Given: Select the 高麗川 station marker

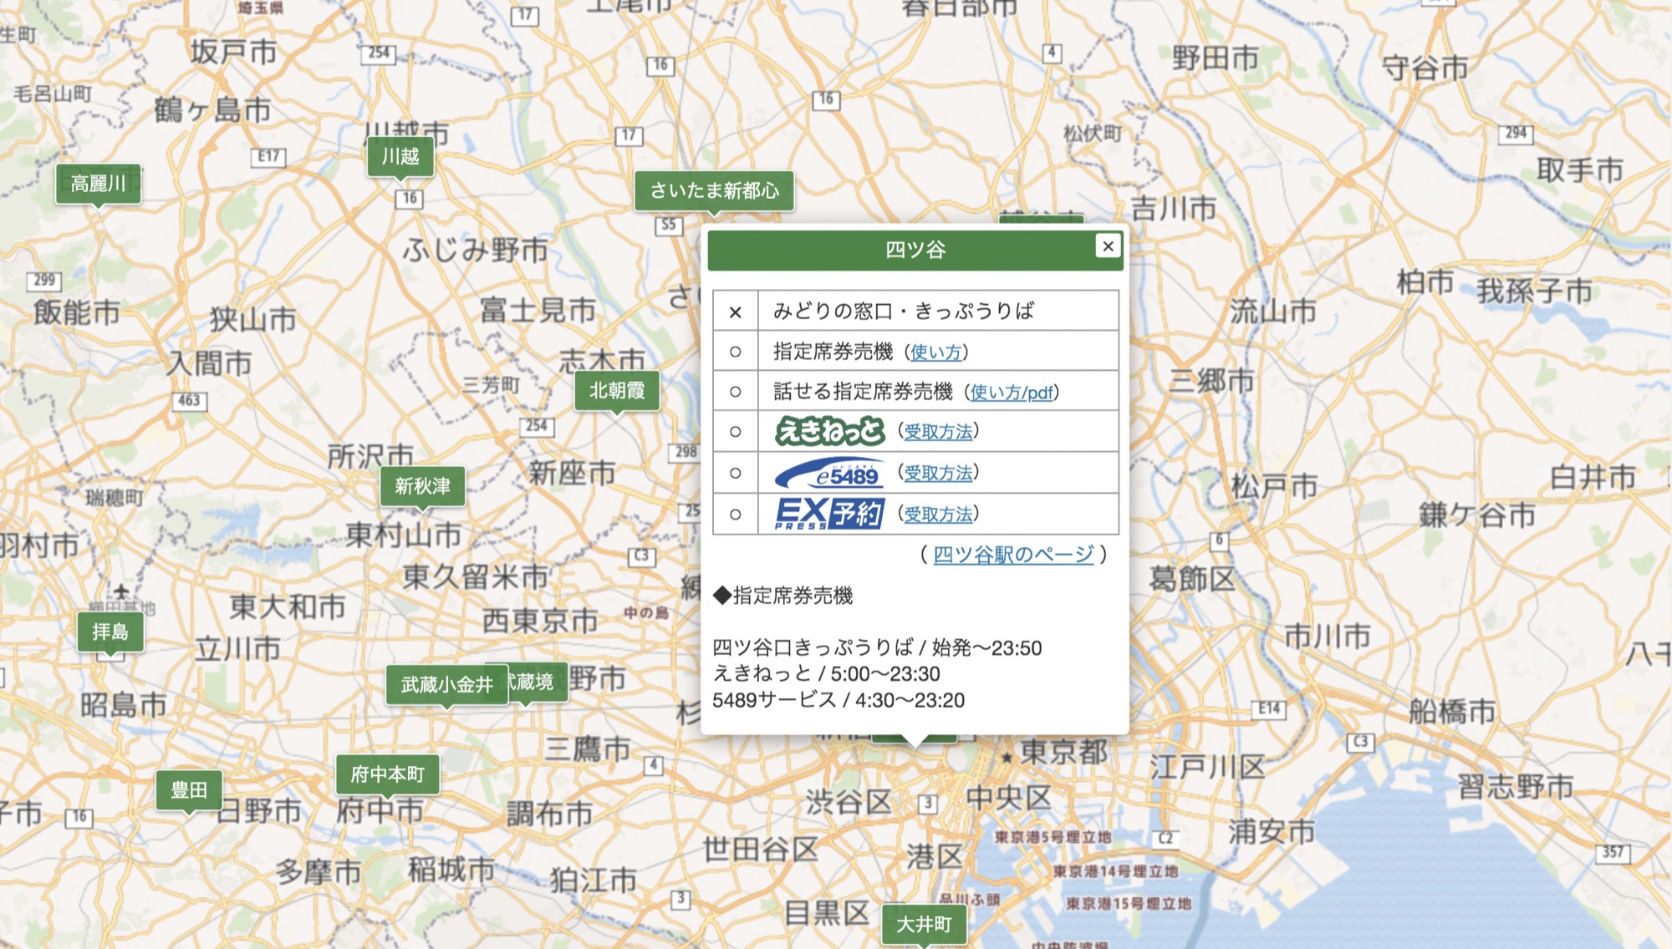Looking at the screenshot, I should (x=98, y=184).
